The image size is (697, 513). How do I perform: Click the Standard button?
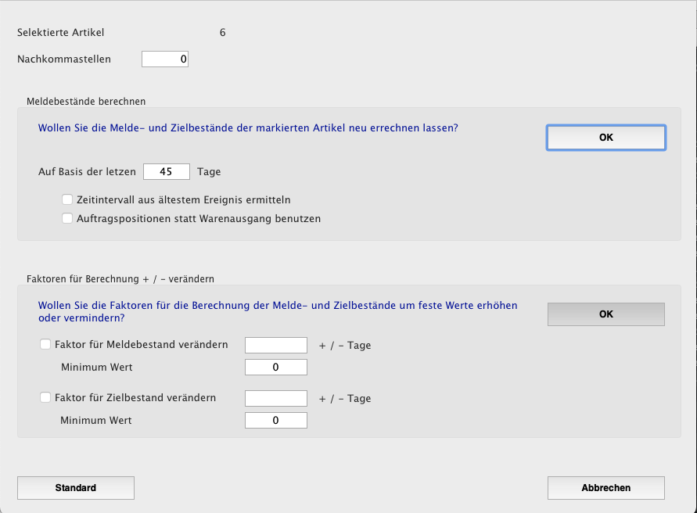[x=76, y=488]
